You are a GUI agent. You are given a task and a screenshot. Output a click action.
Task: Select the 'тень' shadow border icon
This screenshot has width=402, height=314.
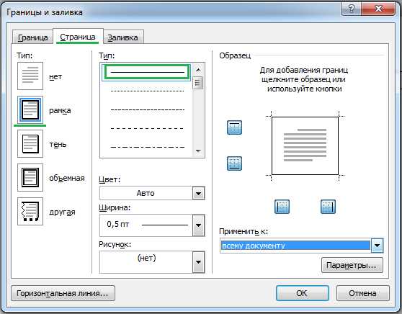(x=30, y=143)
